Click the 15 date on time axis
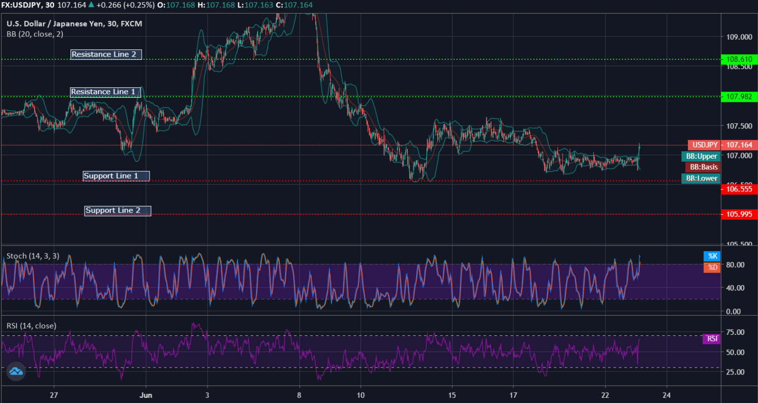The image size is (758, 403). coord(452,395)
